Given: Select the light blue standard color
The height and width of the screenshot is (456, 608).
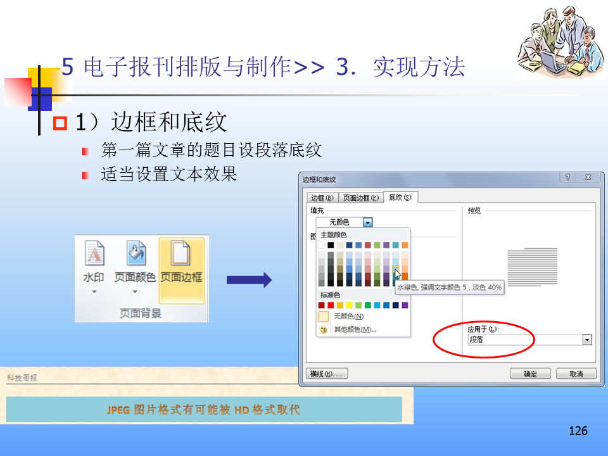Looking at the screenshot, I should 377,305.
